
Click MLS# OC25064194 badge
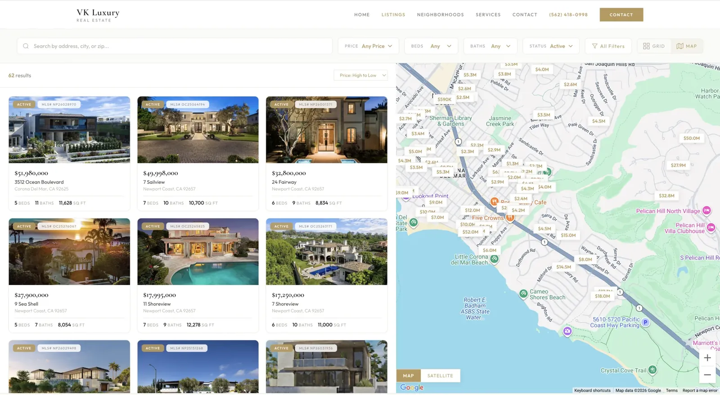pos(188,104)
